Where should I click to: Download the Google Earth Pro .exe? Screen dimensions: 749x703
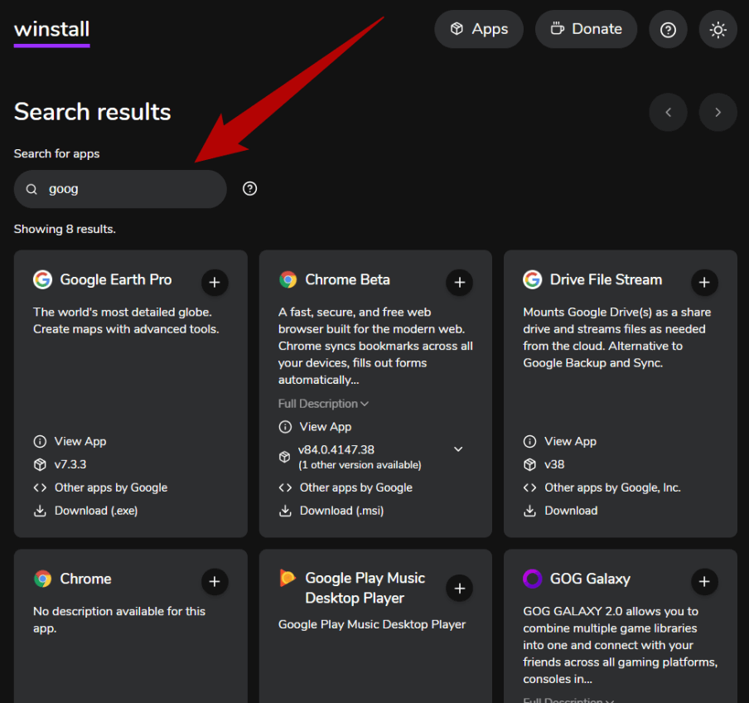[96, 511]
